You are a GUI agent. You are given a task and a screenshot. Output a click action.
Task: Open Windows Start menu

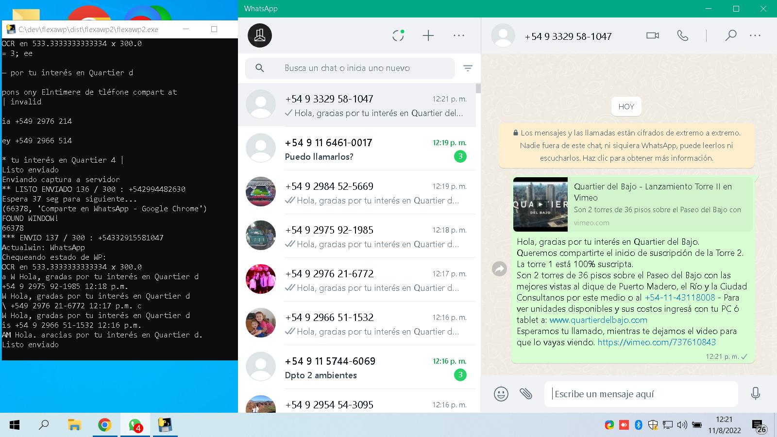(15, 425)
